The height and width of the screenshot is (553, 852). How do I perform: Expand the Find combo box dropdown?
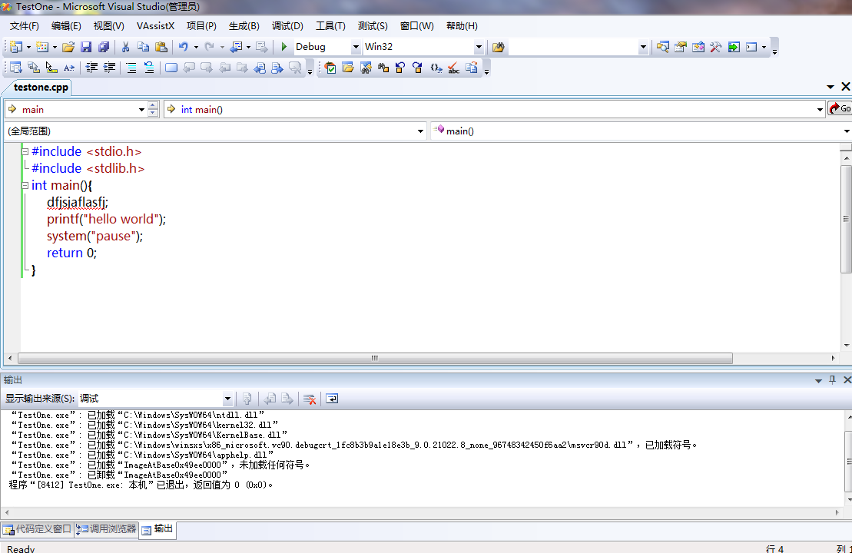643,47
